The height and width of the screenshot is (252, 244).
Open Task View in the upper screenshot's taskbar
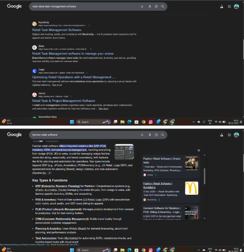pyautogui.click(x=115, y=122)
